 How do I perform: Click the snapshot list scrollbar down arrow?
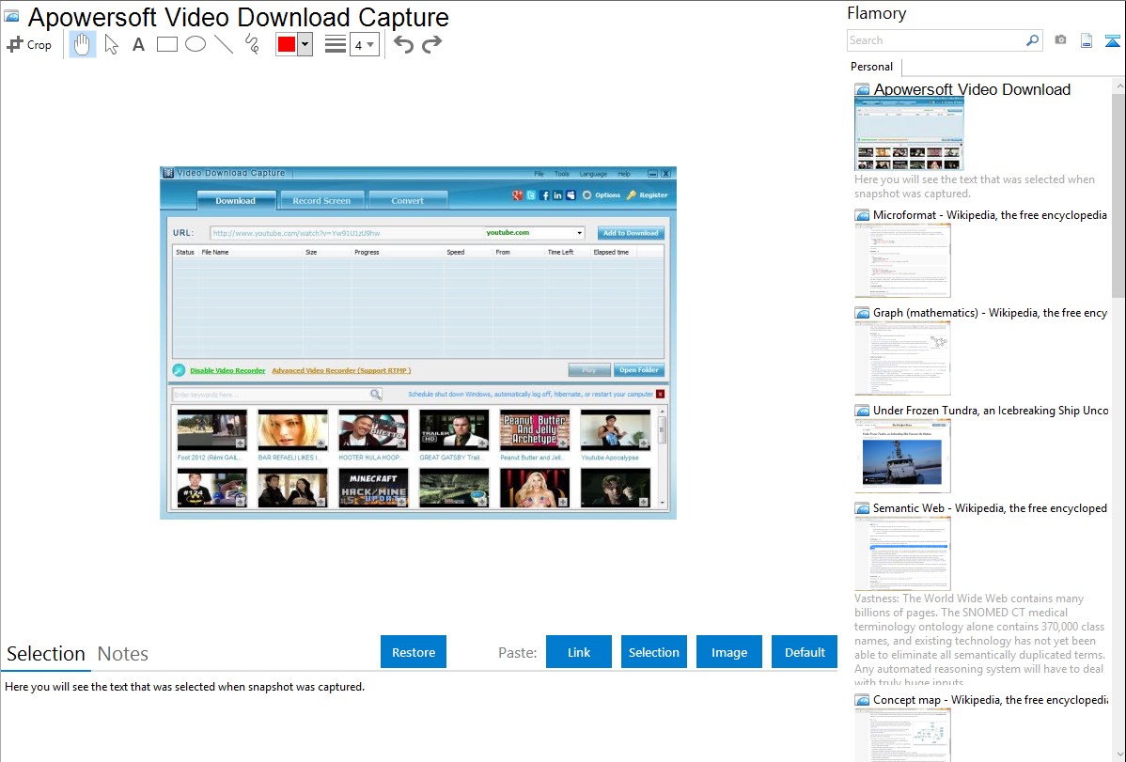pyautogui.click(x=1118, y=754)
